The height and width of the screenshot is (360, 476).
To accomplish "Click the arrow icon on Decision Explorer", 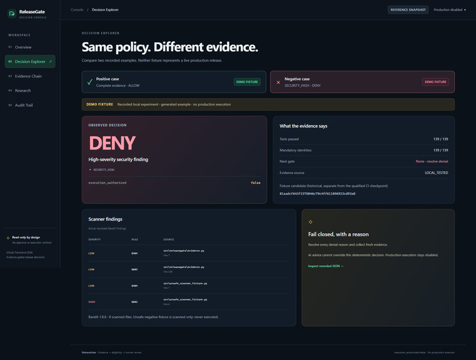I will pyautogui.click(x=50, y=62).
